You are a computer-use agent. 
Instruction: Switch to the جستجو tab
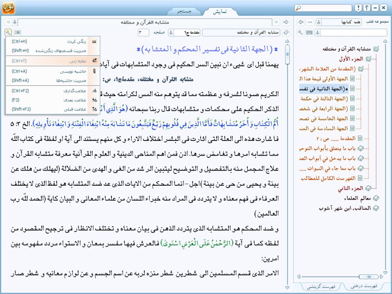point(184,11)
